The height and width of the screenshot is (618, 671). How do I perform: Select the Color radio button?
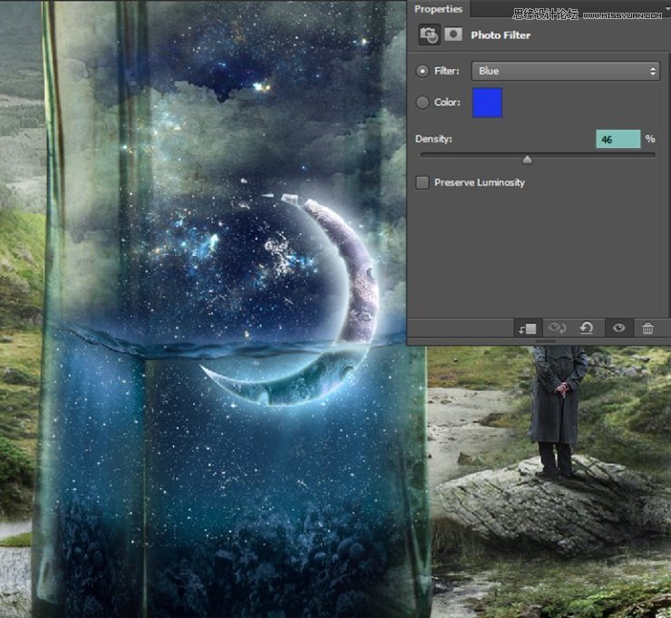[423, 103]
